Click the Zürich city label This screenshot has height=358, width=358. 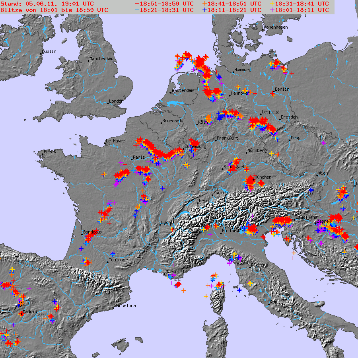[x=220, y=193]
